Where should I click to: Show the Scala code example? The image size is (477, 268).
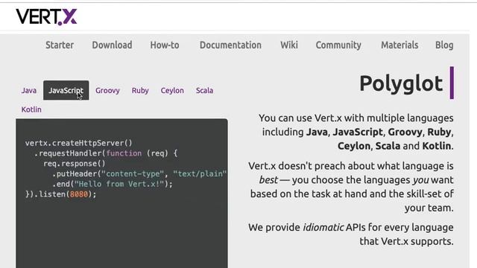tap(204, 90)
